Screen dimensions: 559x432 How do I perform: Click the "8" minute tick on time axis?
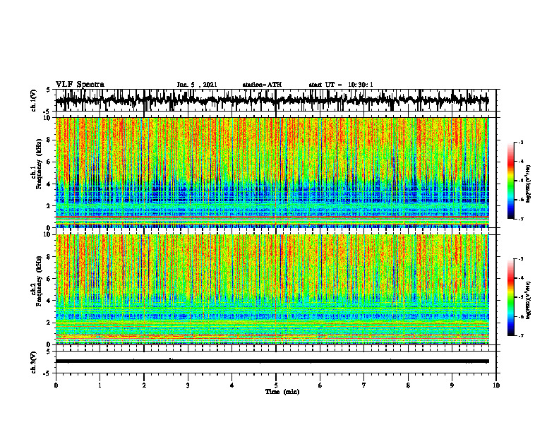(408, 385)
